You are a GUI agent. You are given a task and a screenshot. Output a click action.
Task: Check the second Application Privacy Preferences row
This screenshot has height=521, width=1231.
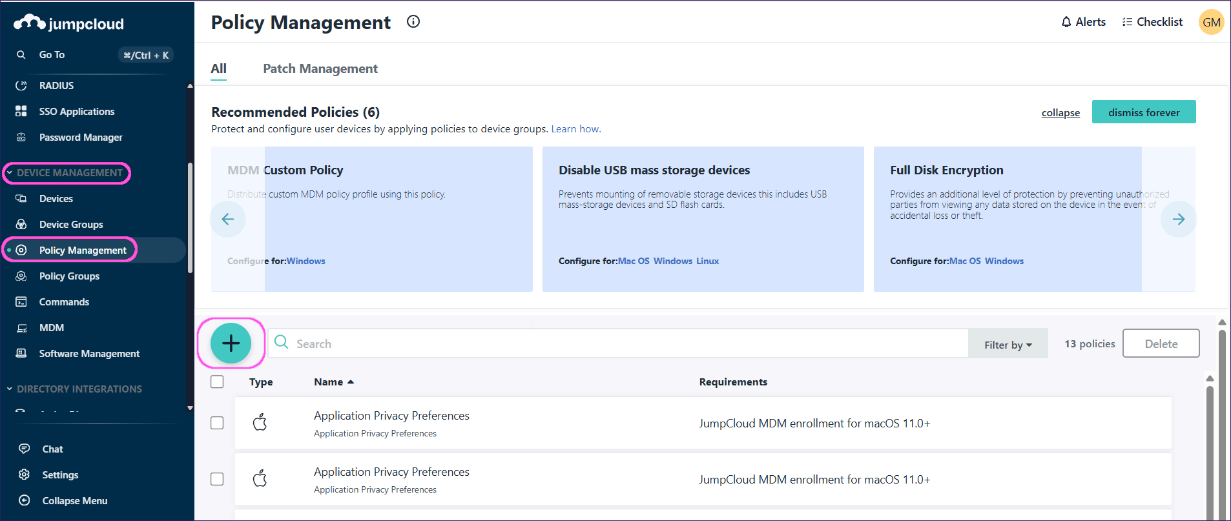[x=217, y=479]
